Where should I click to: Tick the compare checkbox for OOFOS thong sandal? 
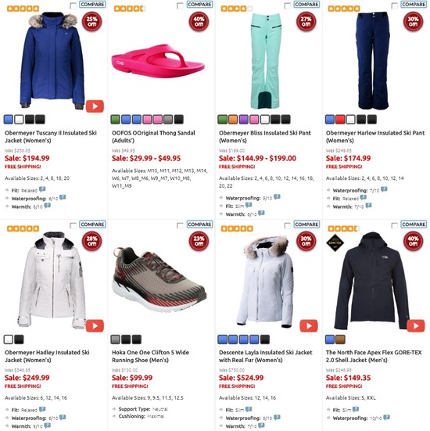181,5
